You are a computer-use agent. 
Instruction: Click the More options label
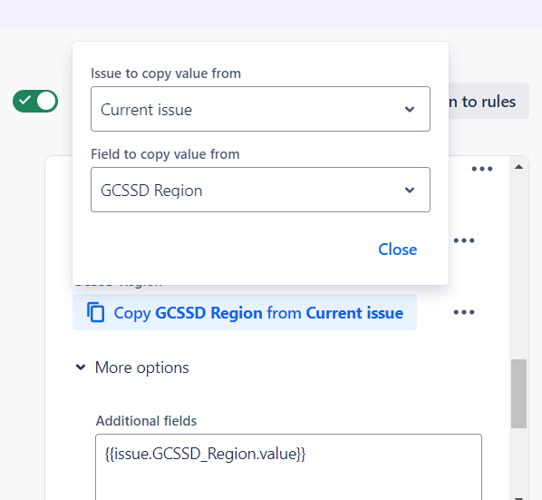click(x=142, y=368)
